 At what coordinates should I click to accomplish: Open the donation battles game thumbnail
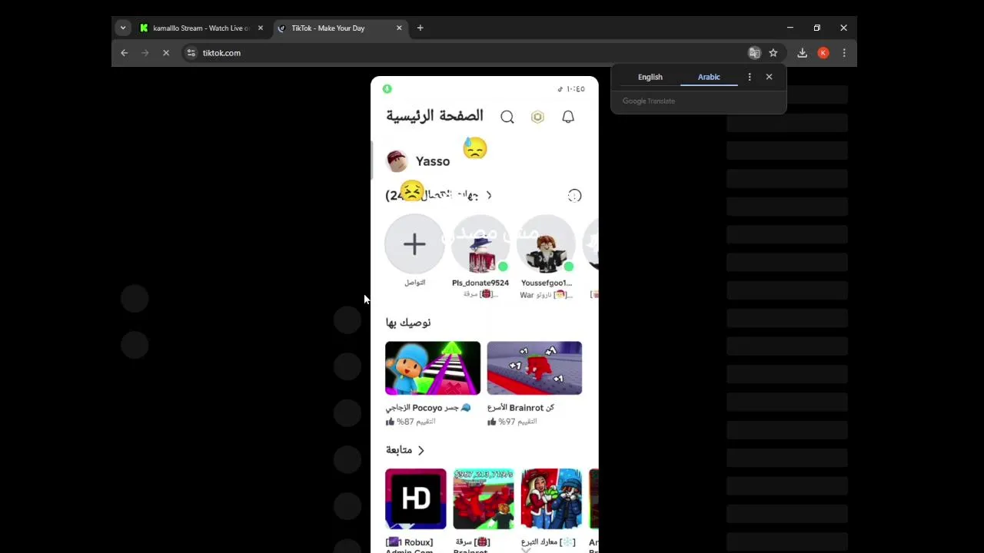(x=551, y=498)
